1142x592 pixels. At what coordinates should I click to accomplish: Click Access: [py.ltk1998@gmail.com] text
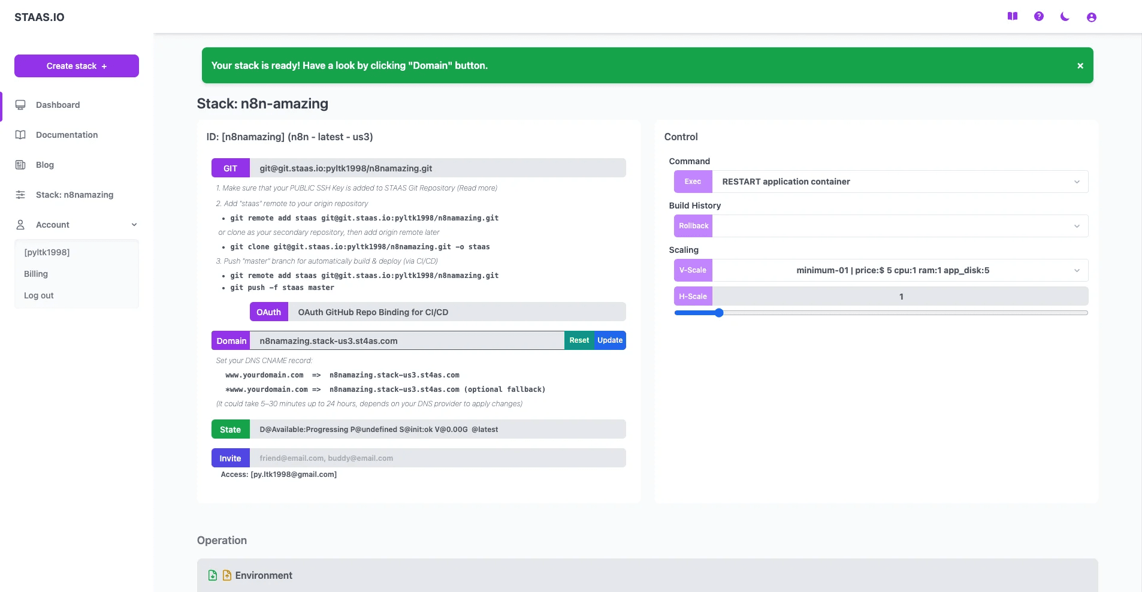pos(279,475)
